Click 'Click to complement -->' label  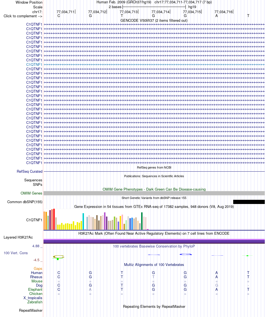point(23,16)
